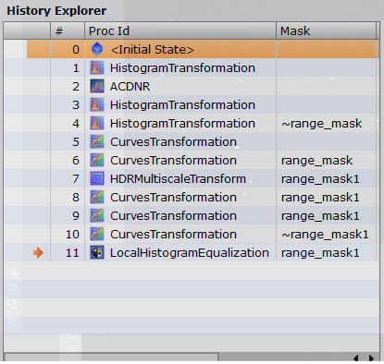
Task: Click the scroll right arrow
Action: (x=371, y=358)
